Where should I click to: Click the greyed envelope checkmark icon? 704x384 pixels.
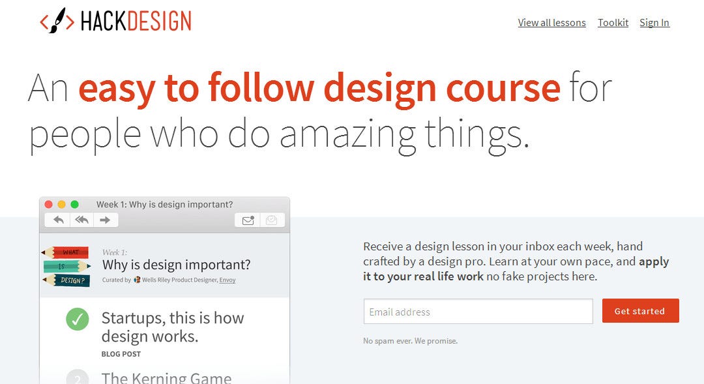click(271, 220)
